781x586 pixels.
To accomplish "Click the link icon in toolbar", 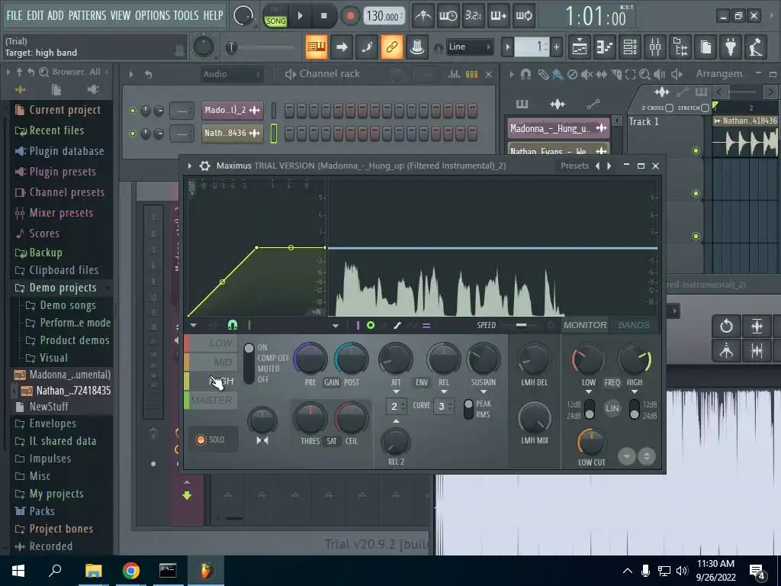I will [391, 47].
